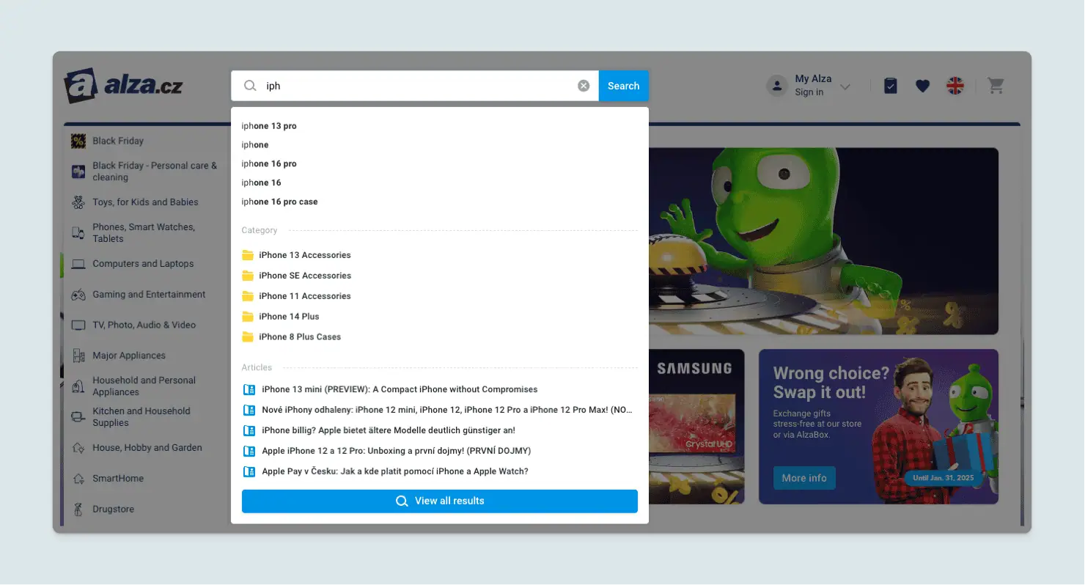Open the iPhone 11 Accessories category
This screenshot has width=1085, height=585.
(x=305, y=296)
